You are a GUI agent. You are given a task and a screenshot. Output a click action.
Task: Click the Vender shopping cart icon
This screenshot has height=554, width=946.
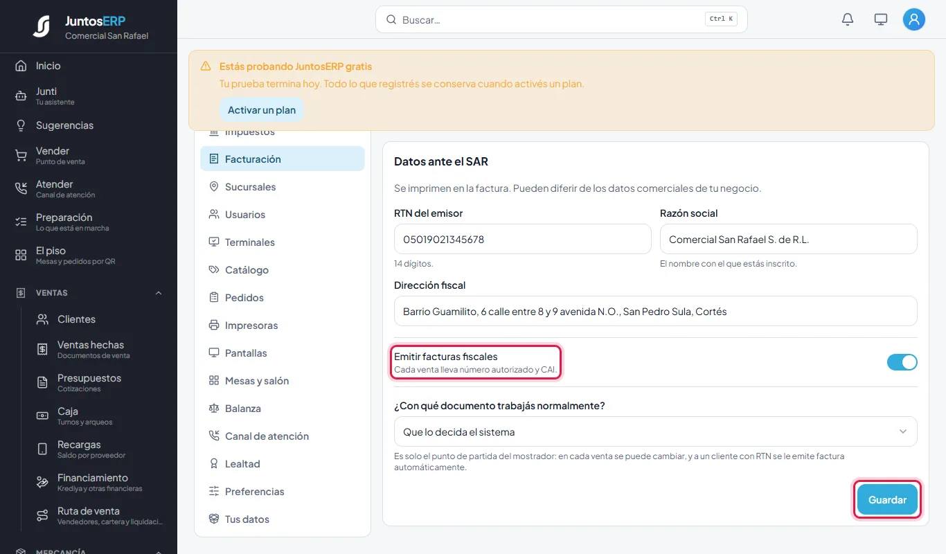pyautogui.click(x=21, y=155)
